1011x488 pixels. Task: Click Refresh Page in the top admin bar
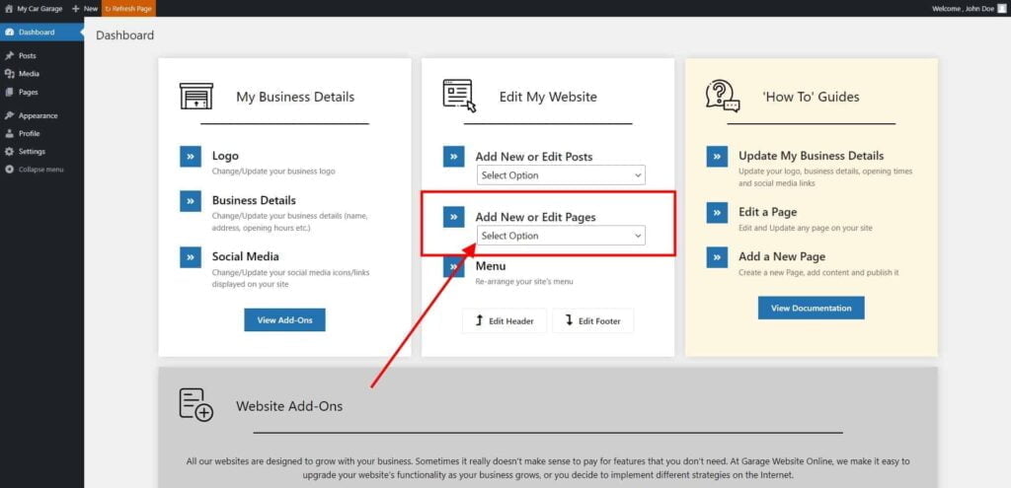pyautogui.click(x=128, y=8)
